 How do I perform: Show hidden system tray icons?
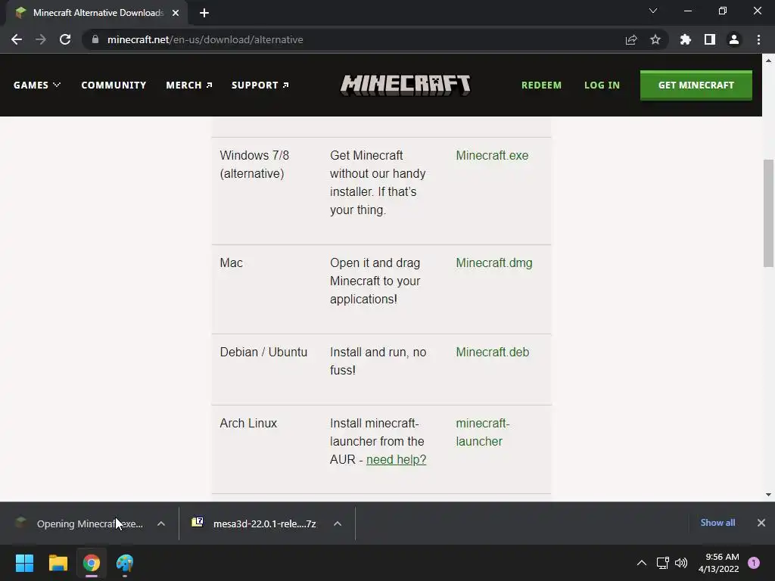[642, 563]
